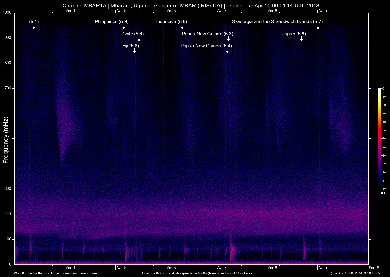Viewport: 390px width, 277px height.
Task: Click the Apr 9 label on bottom axis
Action: pyautogui.click(x=323, y=268)
